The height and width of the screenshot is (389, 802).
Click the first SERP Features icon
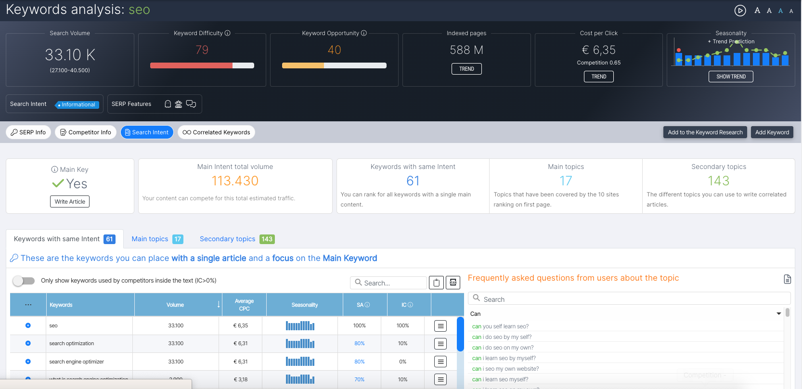(x=168, y=104)
